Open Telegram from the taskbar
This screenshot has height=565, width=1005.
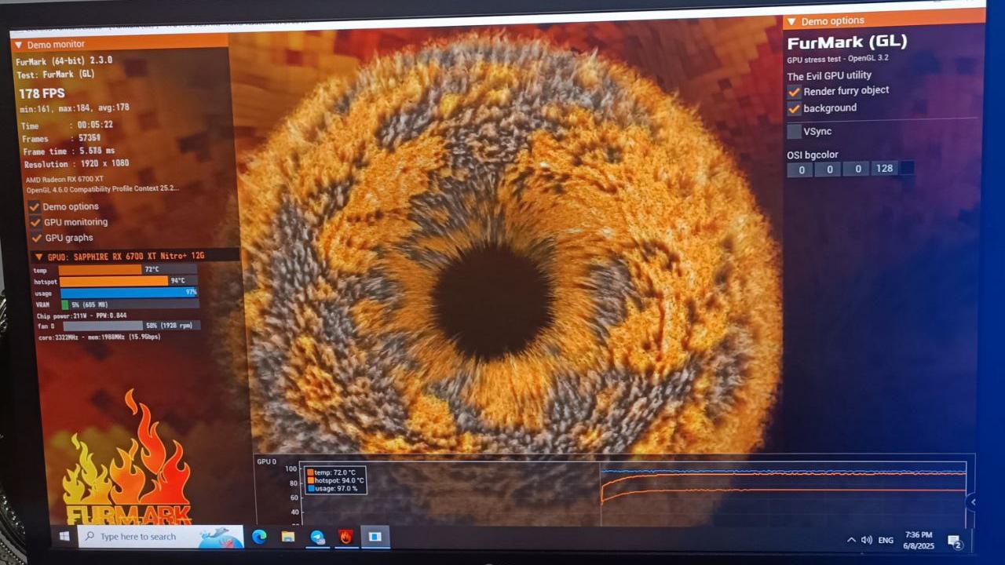(317, 537)
